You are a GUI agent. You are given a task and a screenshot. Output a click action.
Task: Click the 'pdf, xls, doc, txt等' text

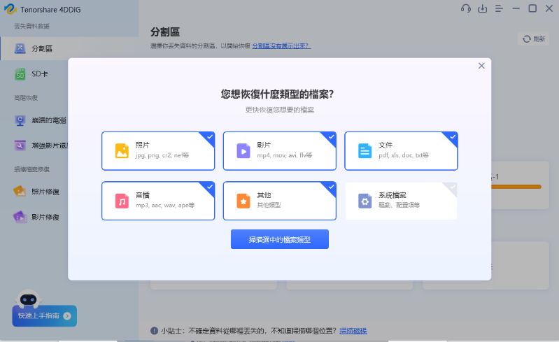(x=404, y=155)
